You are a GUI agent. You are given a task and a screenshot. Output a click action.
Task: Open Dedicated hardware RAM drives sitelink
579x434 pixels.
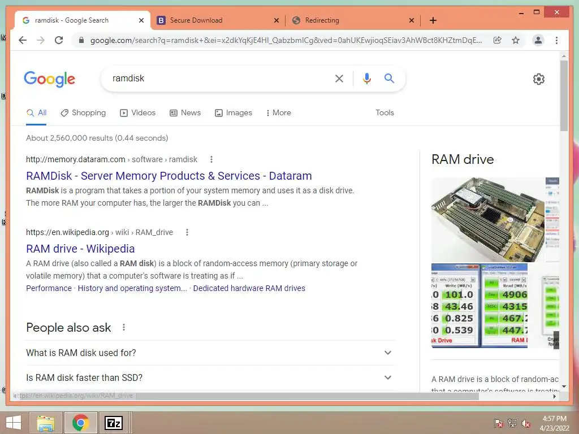coord(249,288)
